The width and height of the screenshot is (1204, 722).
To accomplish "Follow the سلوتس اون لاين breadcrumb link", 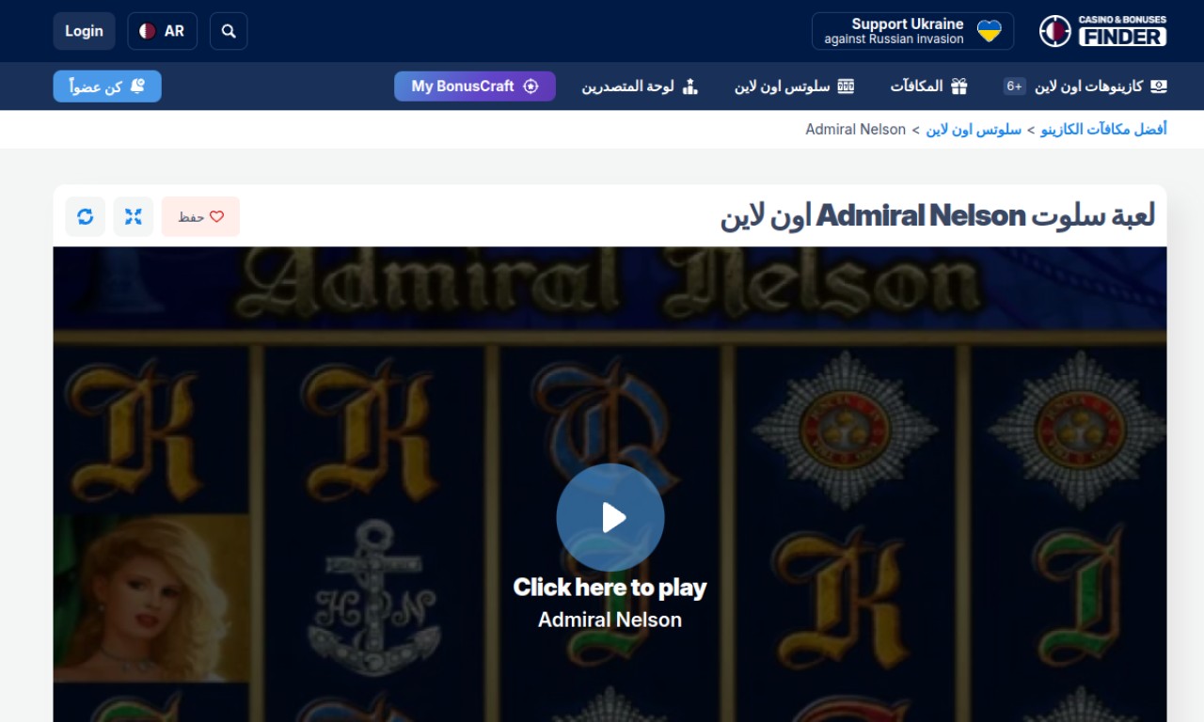I will pos(974,130).
